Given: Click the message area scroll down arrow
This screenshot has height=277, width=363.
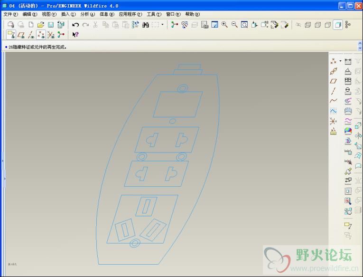Looking at the screenshot, I should 360,48.
